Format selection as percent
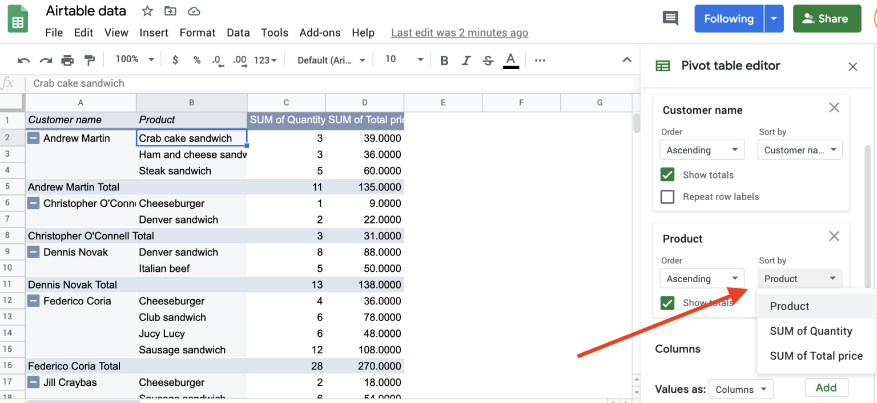This screenshot has height=403, width=877. pos(196,59)
